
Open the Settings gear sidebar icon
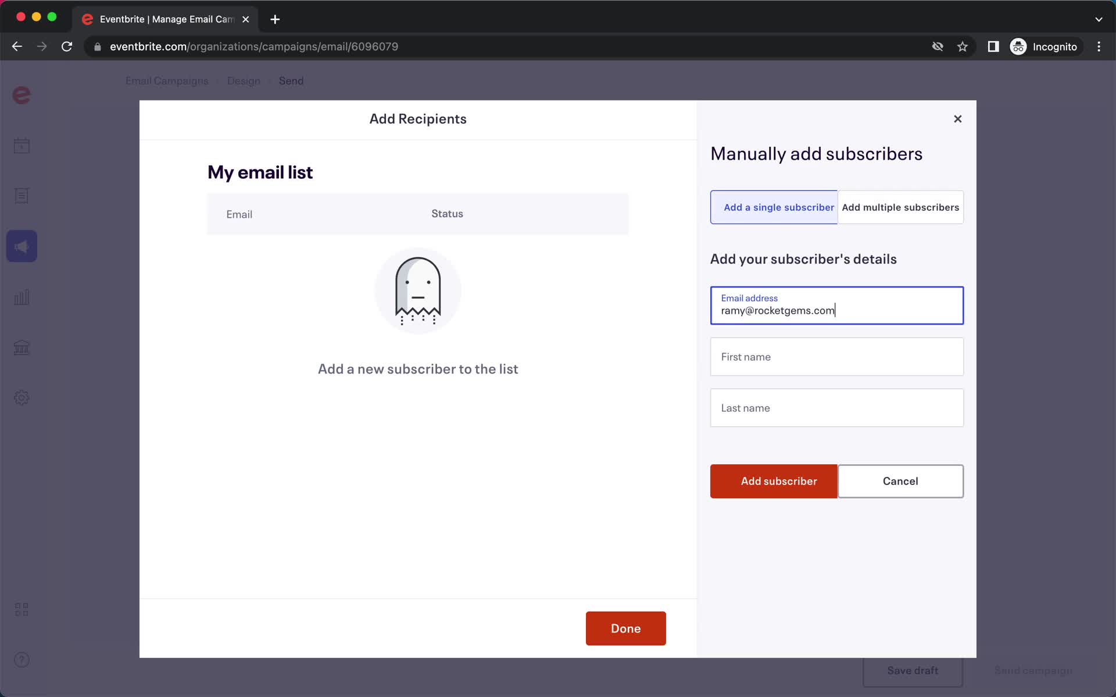[x=22, y=398]
